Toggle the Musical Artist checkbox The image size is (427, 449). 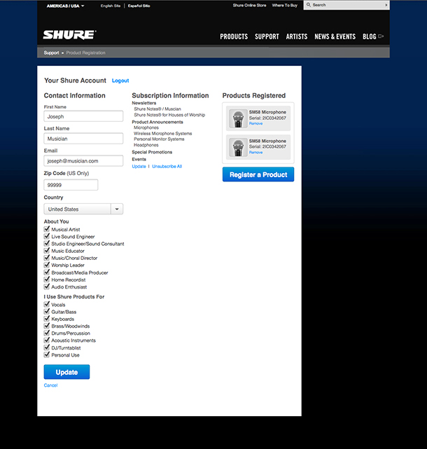(x=47, y=229)
